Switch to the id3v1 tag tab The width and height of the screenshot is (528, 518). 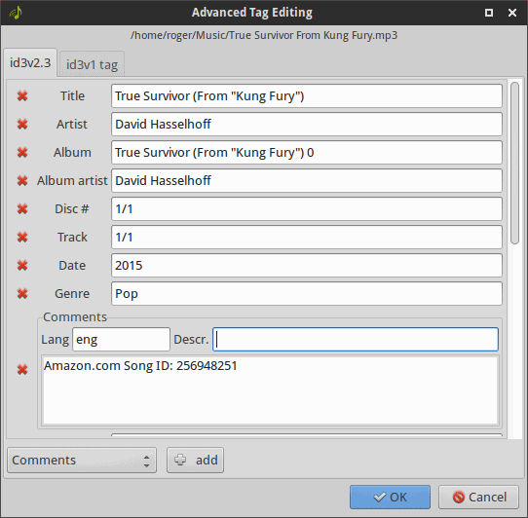coord(92,64)
